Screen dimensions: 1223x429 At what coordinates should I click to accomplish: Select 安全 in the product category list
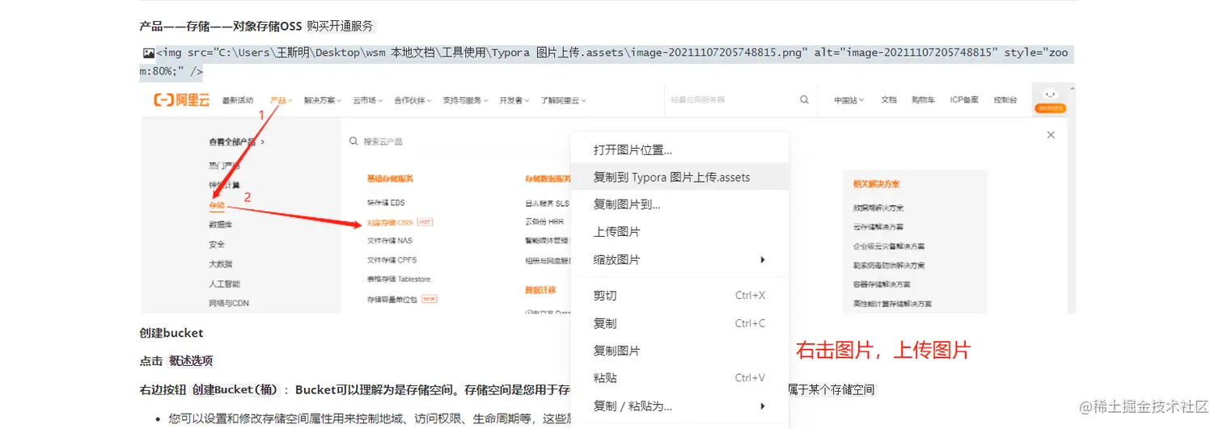tap(217, 244)
